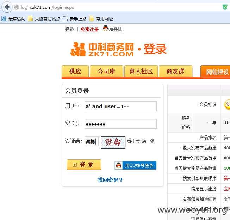Open the 常用网址 bookmark folder
This screenshot has width=230, height=220.
pyautogui.click(x=101, y=19)
